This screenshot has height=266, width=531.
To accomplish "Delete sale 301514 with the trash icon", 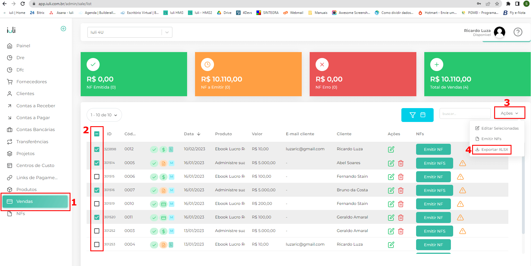I will pyautogui.click(x=401, y=163).
